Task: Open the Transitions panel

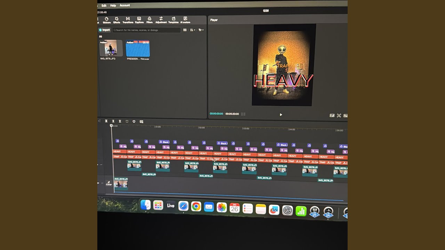Action: (x=128, y=20)
